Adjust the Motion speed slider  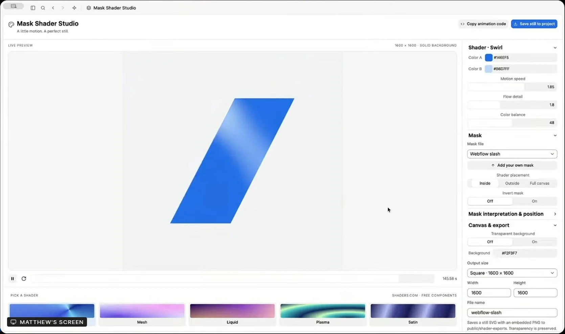pos(512,87)
